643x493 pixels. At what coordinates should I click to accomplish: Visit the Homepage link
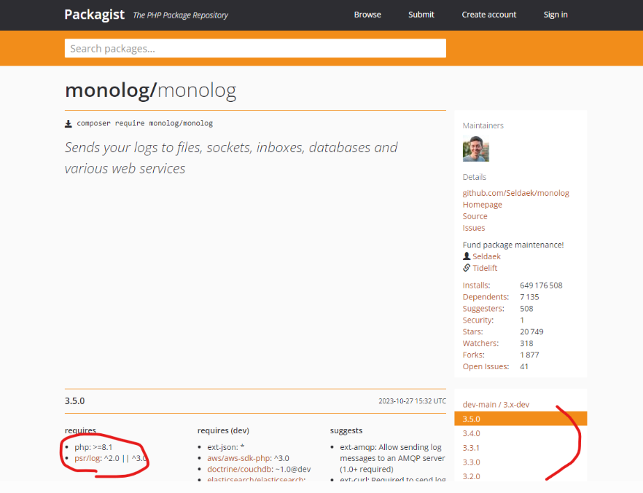pos(483,205)
